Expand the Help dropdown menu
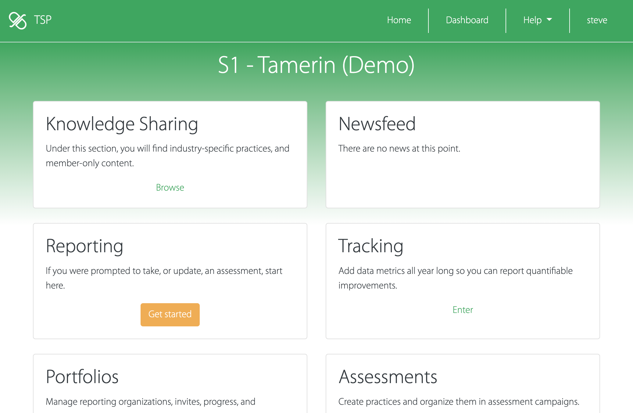633x413 pixels. [x=532, y=20]
